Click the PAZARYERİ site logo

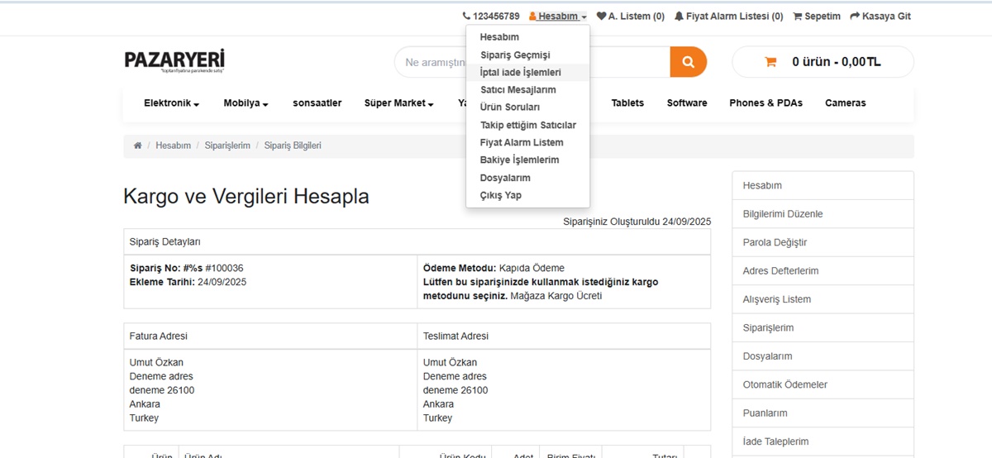pos(174,61)
